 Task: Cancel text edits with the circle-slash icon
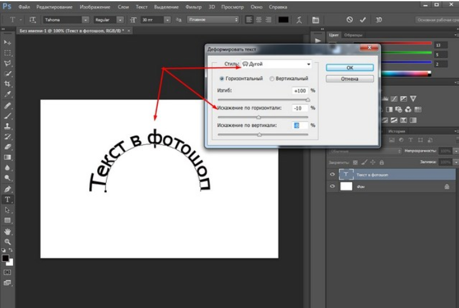point(349,20)
